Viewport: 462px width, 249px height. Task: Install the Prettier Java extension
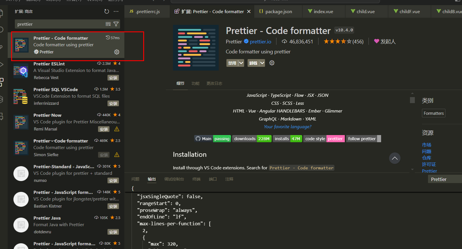[x=113, y=232]
